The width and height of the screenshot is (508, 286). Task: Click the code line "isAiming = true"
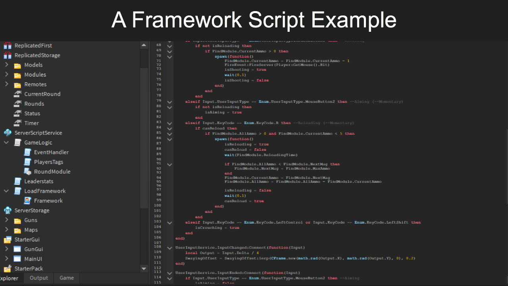(x=223, y=112)
